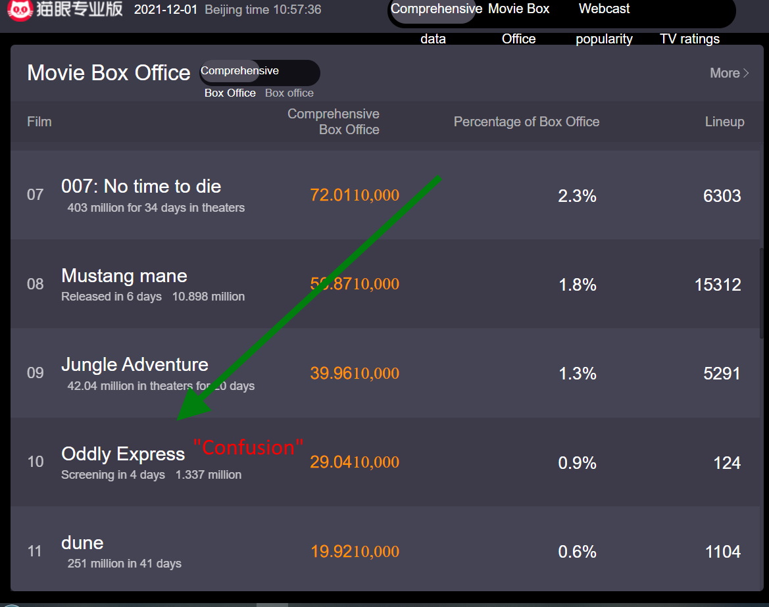Click the 0.6% percentage cell
The image size is (769, 607).
point(577,552)
